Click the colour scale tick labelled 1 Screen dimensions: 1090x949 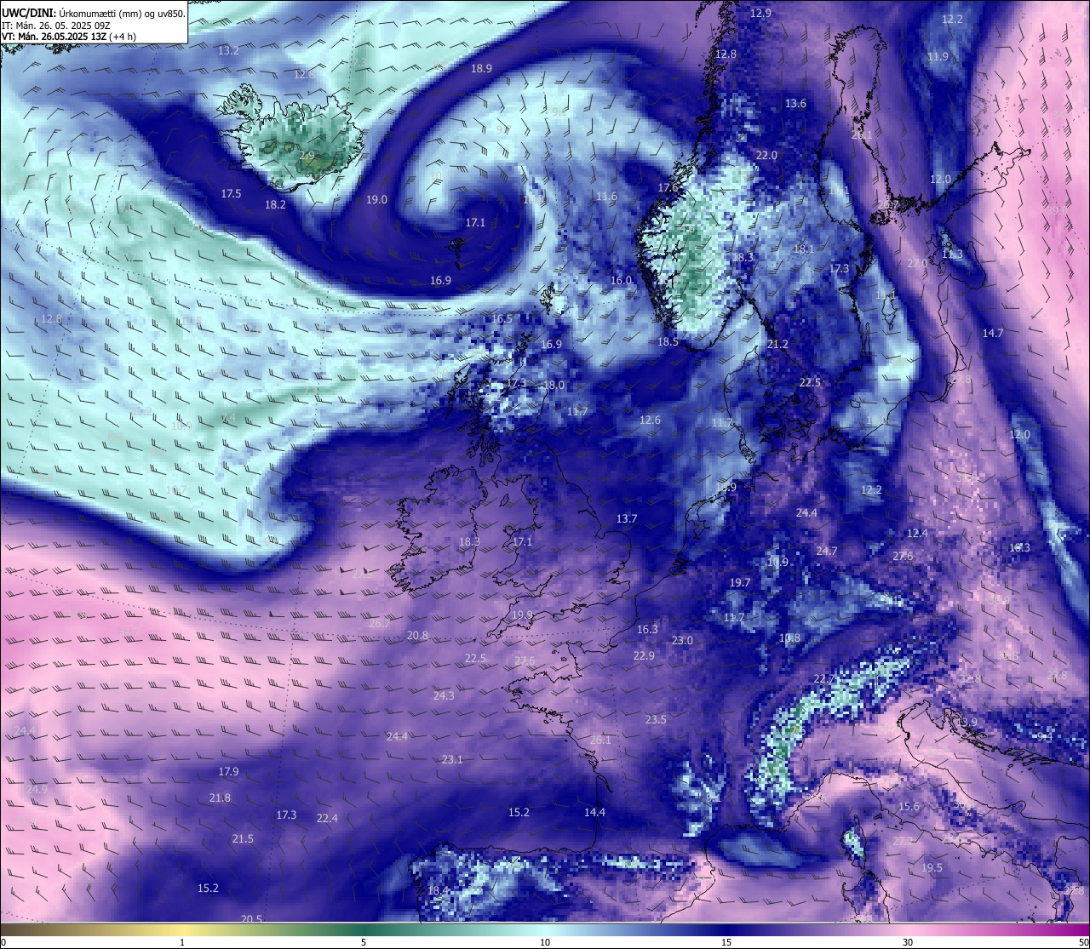182,942
